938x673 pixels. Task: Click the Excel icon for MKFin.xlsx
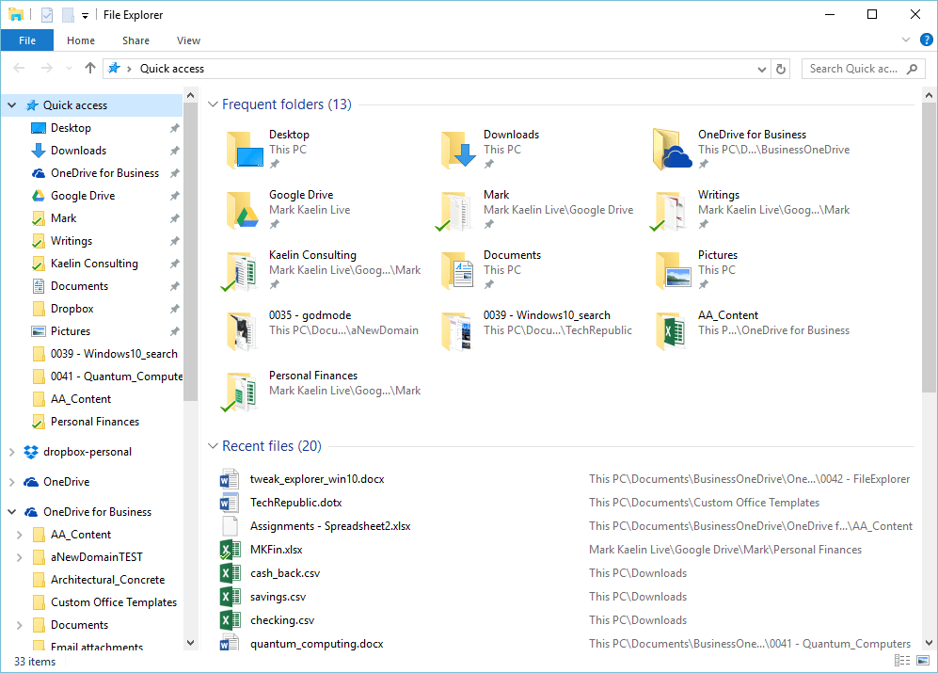[x=231, y=550]
